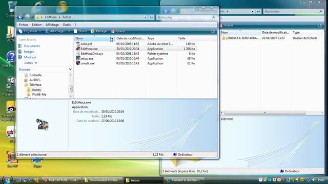Image resolution: width=328 pixels, height=184 pixels.
Task: Open the Organiser dropdown
Action: tap(30, 31)
